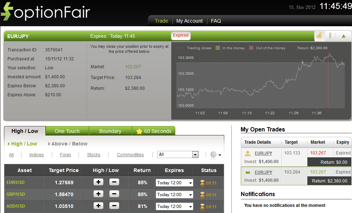
Task: Switch to the High / Low tab
Action: pyautogui.click(x=25, y=131)
